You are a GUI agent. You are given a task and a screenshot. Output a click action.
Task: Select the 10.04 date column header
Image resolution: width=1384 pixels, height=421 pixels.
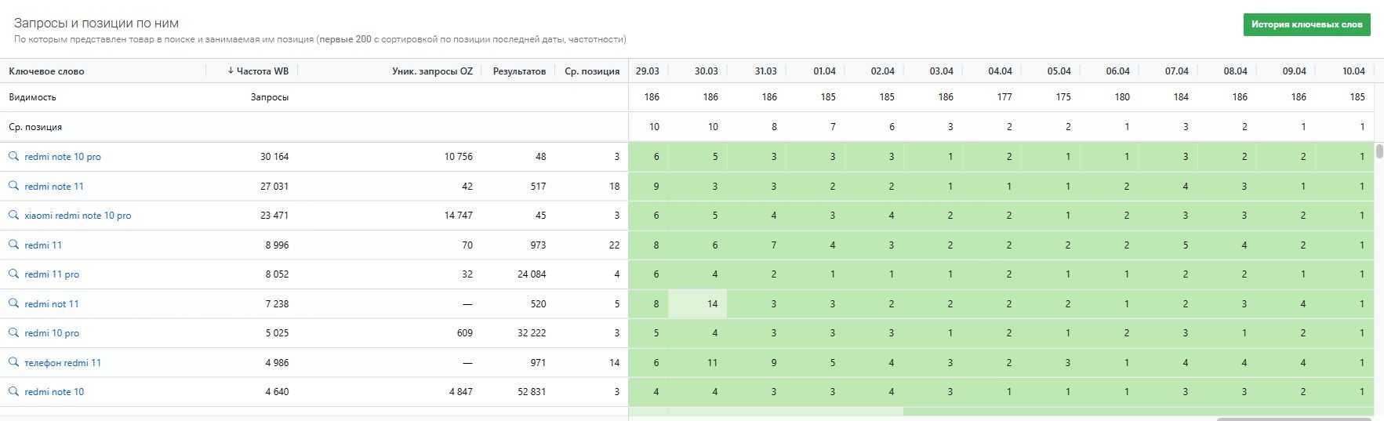[1353, 71]
